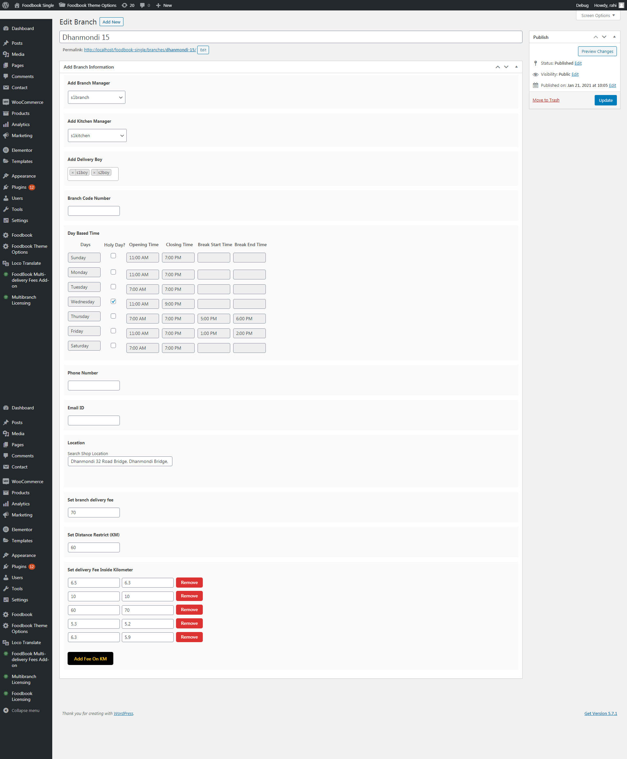Open WooCommerce in the sidebar menu

pos(27,102)
